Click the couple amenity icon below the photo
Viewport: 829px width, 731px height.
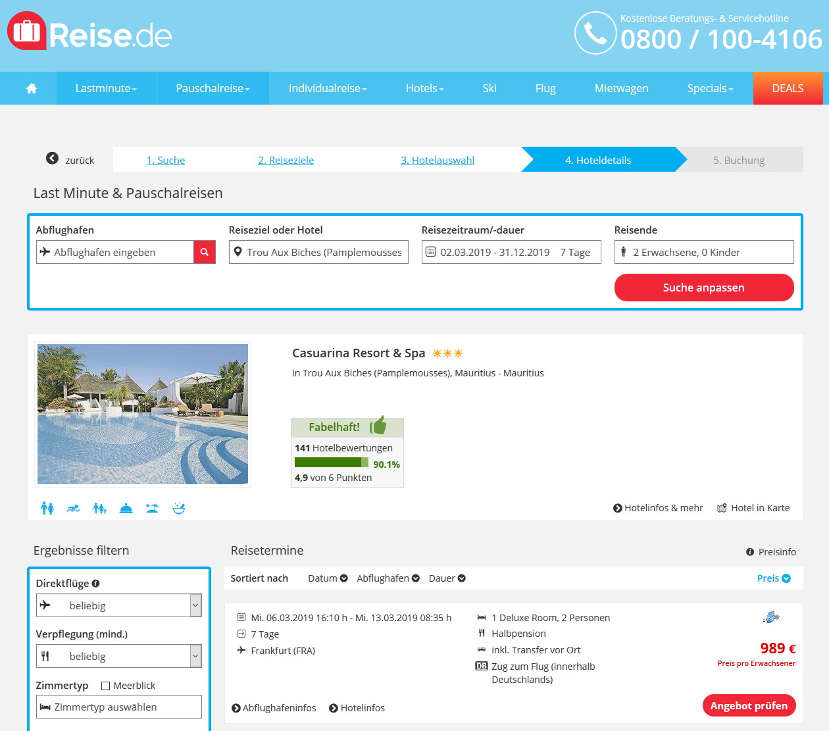(x=47, y=508)
